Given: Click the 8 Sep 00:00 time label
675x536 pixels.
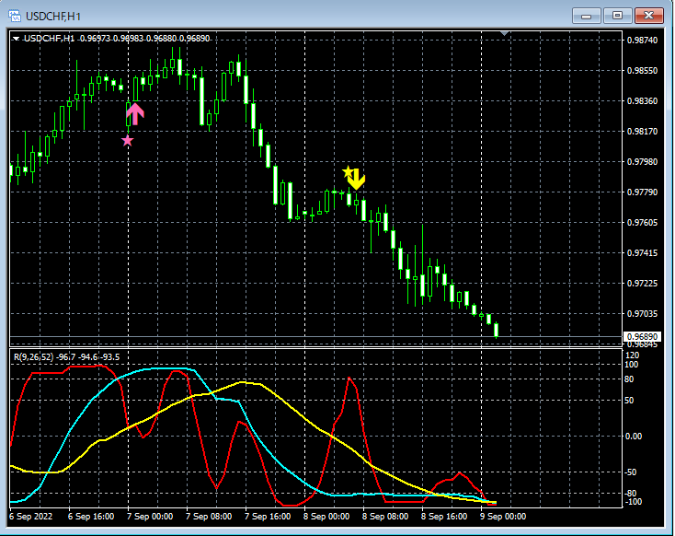Looking at the screenshot, I should coord(326,517).
